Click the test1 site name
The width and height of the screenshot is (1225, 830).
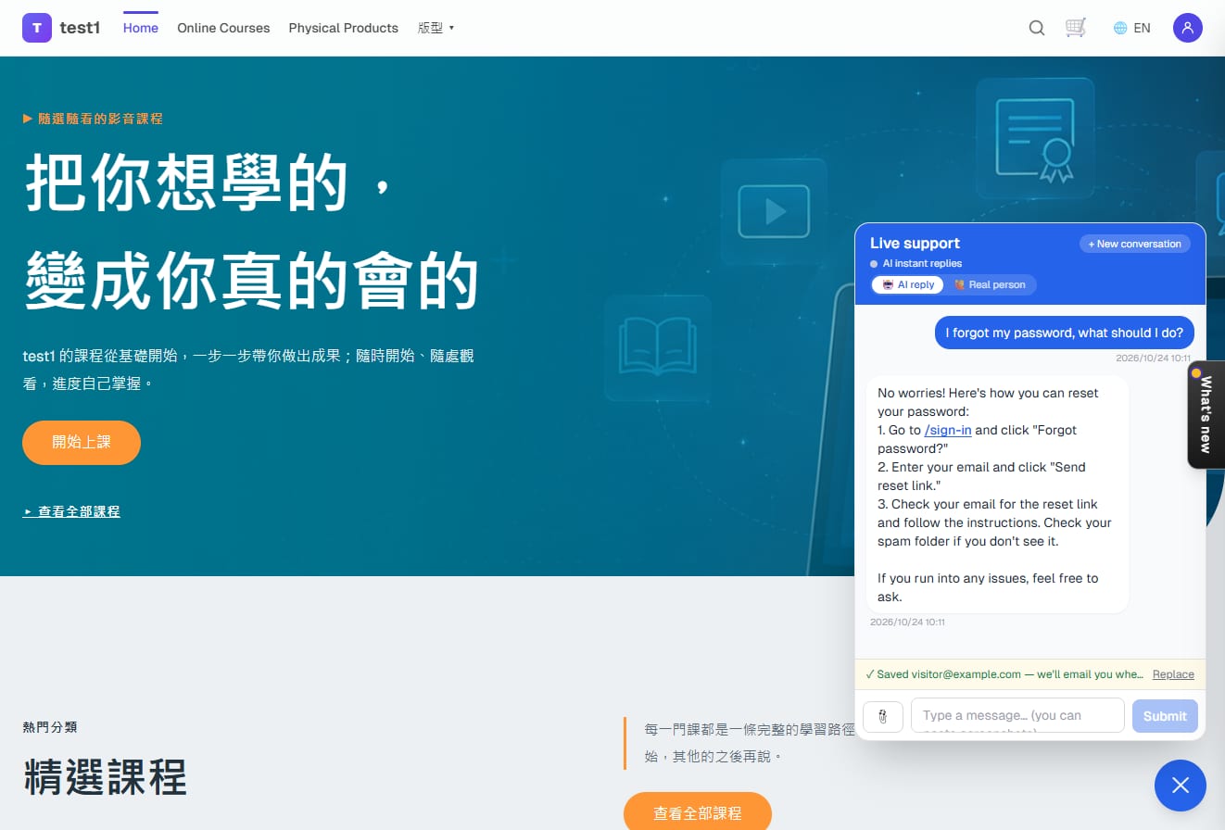(80, 28)
